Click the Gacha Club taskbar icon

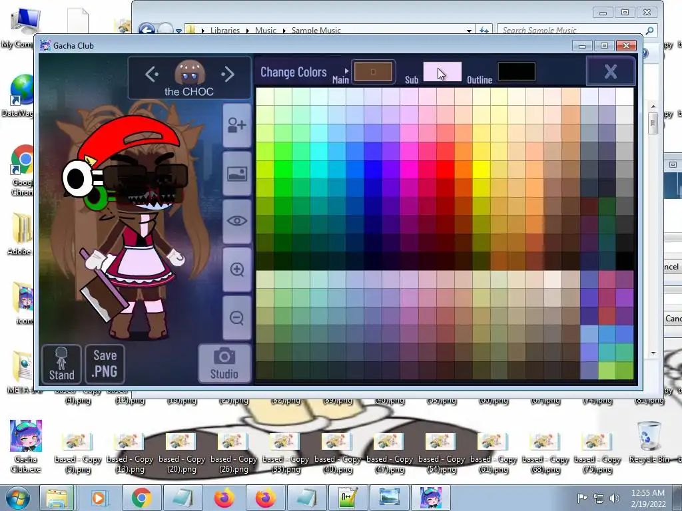[x=431, y=498]
